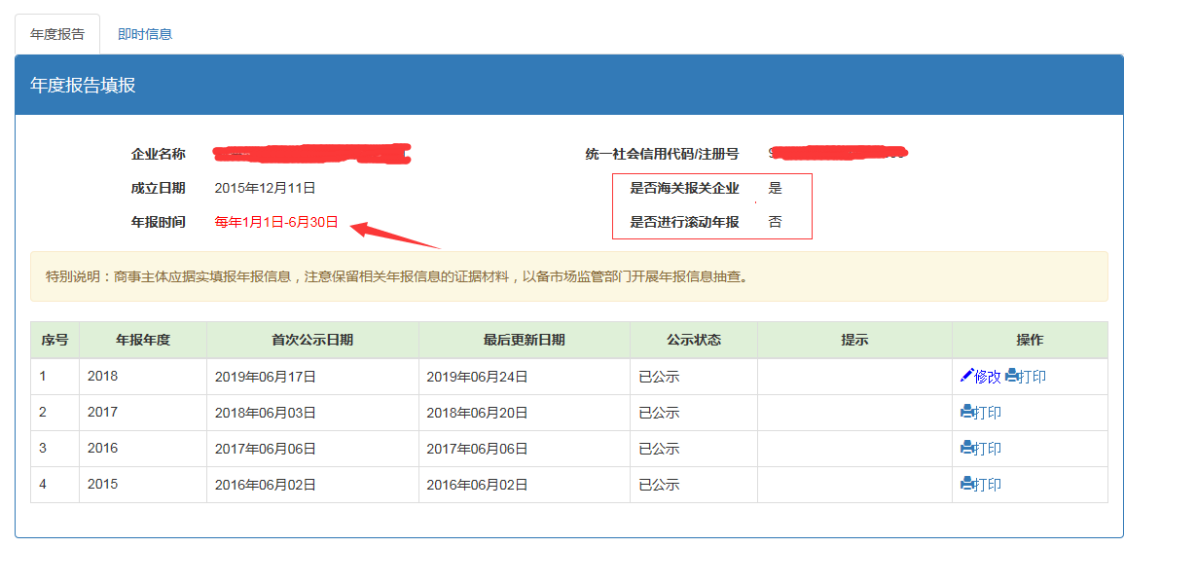This screenshot has width=1197, height=583.
Task: Click the printer icon in the 2018 row
Action: [1013, 376]
